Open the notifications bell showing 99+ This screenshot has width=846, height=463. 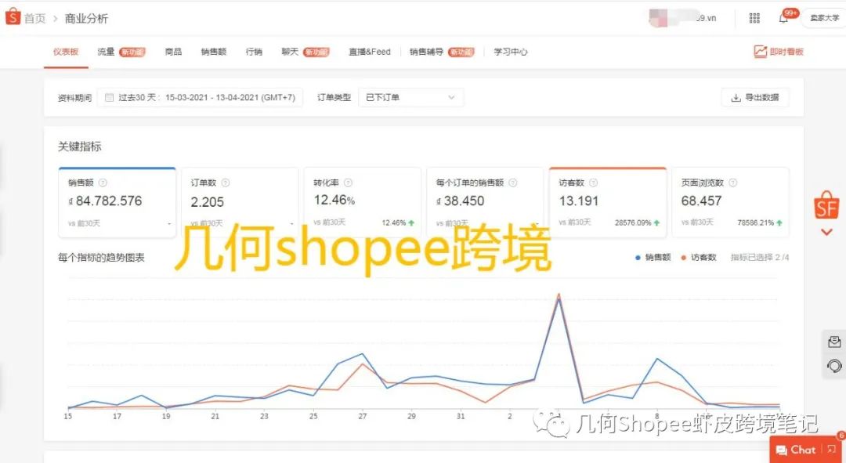point(784,17)
